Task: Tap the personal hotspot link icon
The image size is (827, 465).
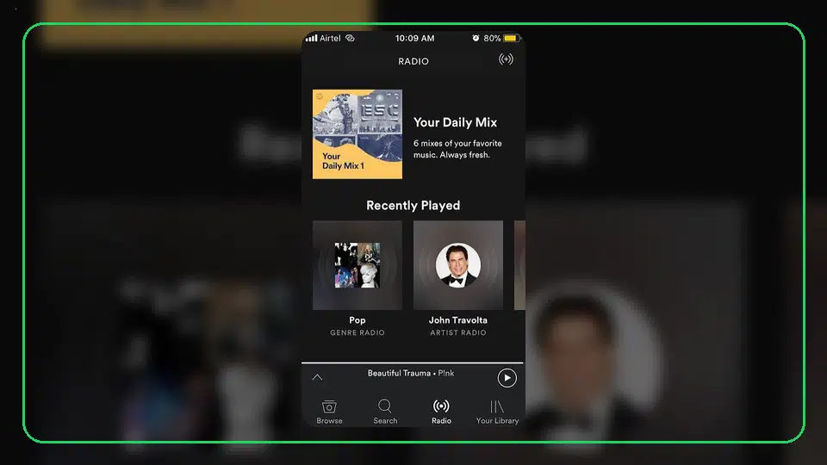Action: [350, 38]
